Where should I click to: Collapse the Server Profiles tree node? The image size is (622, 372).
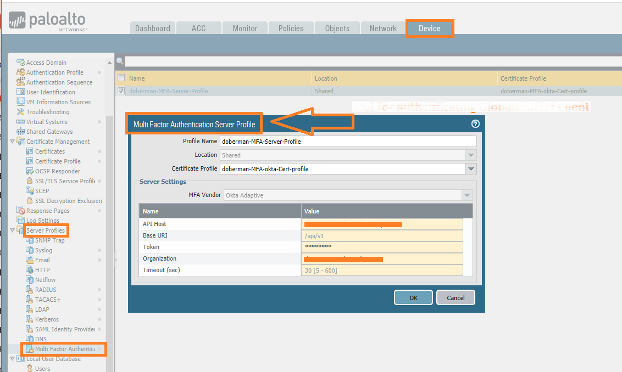pos(12,230)
